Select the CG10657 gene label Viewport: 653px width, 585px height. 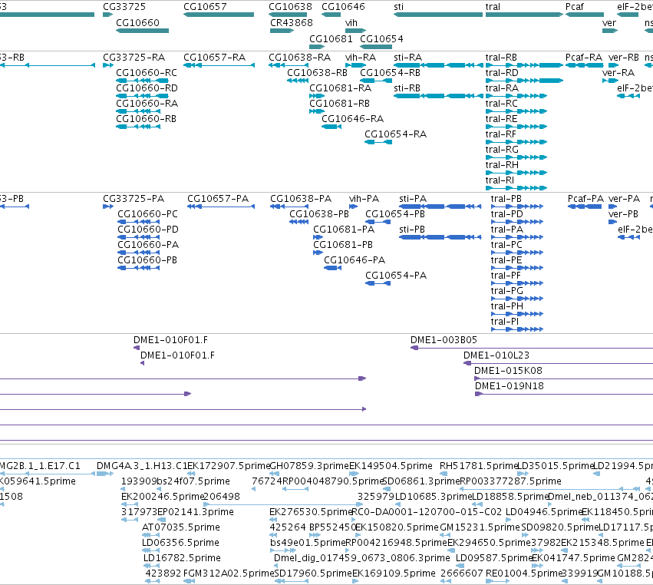coord(205,7)
